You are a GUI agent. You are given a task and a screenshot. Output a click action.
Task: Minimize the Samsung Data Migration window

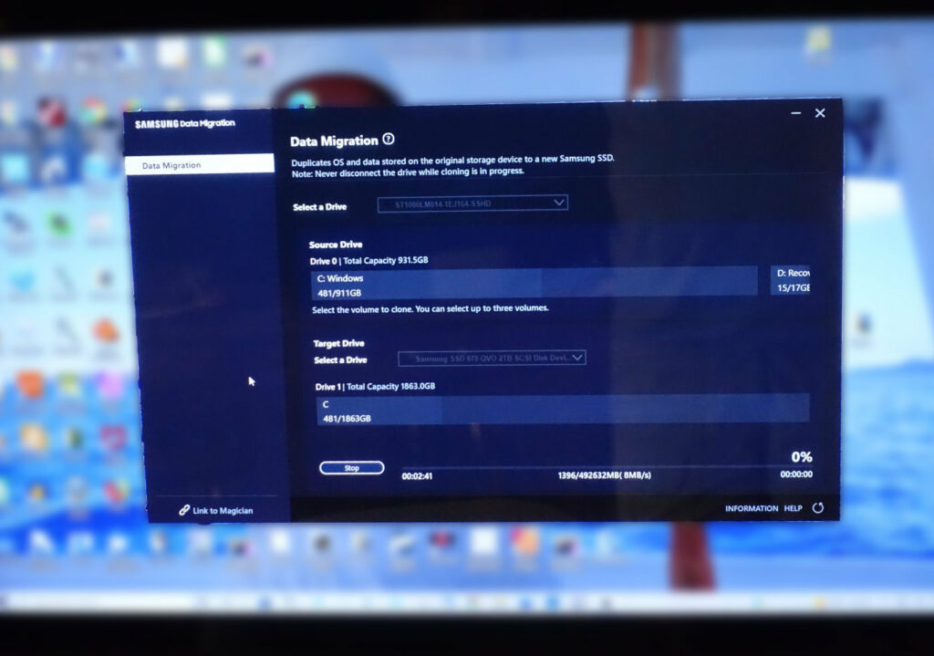[795, 112]
